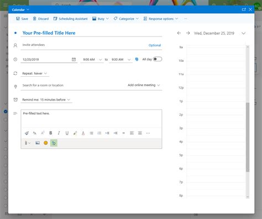Open the Busy status dropdown

point(101,19)
